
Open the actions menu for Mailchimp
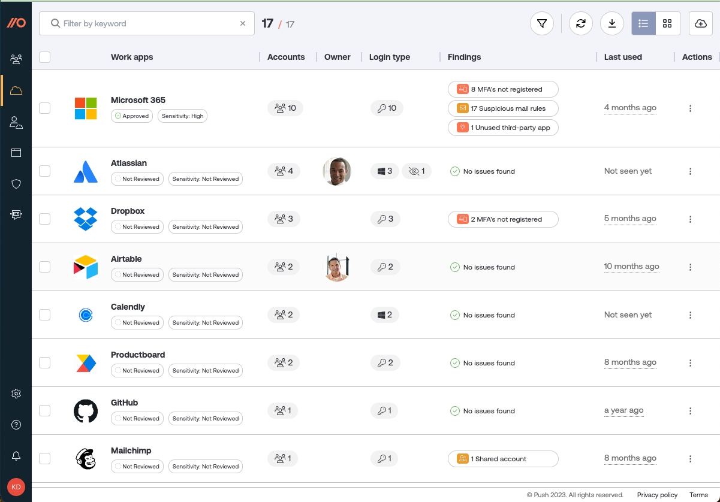(x=690, y=458)
